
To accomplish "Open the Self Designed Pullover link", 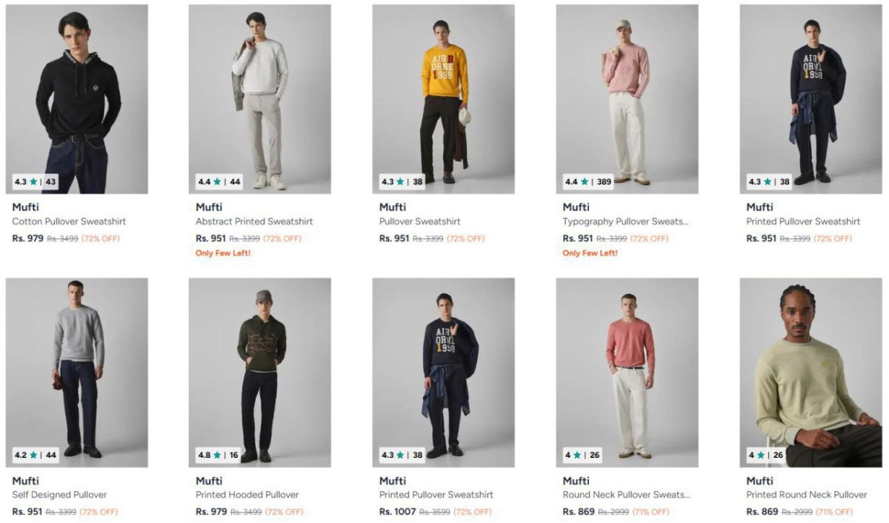I will point(59,495).
